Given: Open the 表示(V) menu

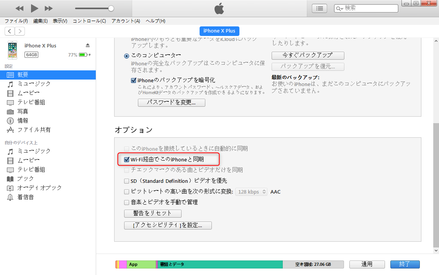Looking at the screenshot, I should [x=60, y=21].
